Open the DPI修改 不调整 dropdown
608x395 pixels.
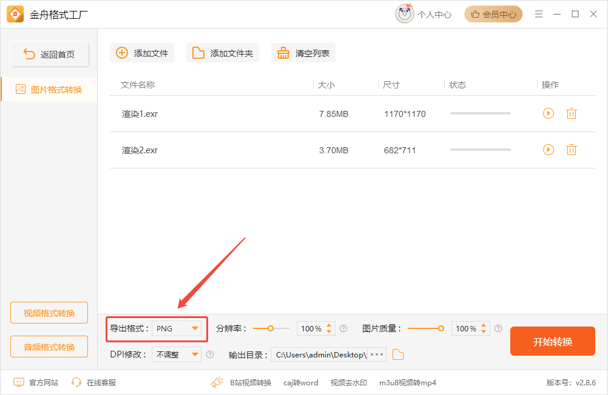point(177,354)
